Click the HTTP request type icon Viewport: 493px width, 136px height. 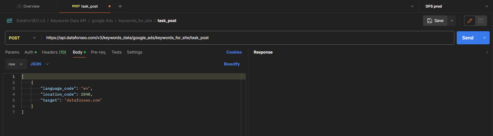coord(9,20)
